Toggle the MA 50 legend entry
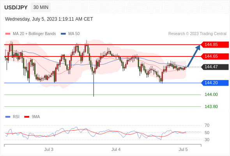The width and height of the screenshot is (230, 156). [70, 34]
